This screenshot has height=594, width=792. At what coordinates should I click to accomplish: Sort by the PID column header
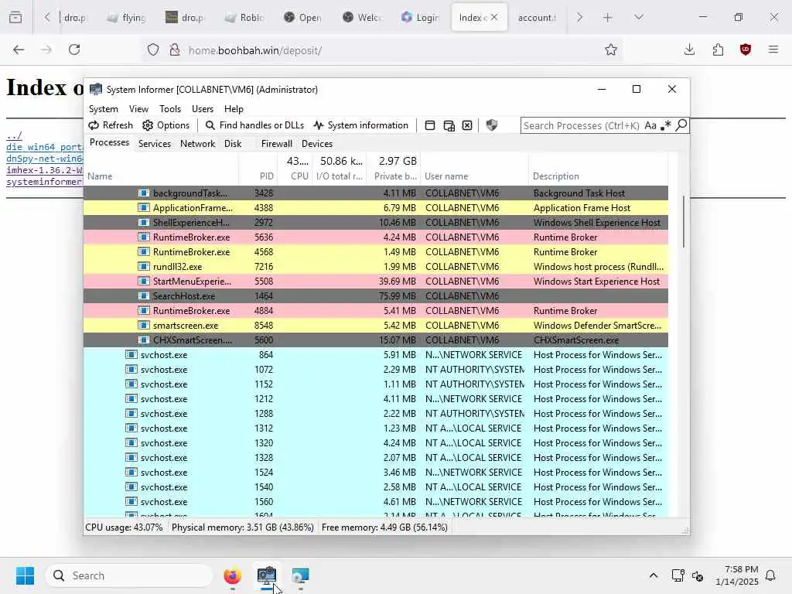pyautogui.click(x=258, y=176)
